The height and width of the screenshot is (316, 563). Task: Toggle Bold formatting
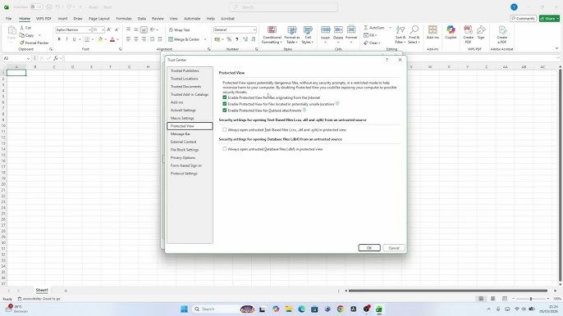point(59,39)
